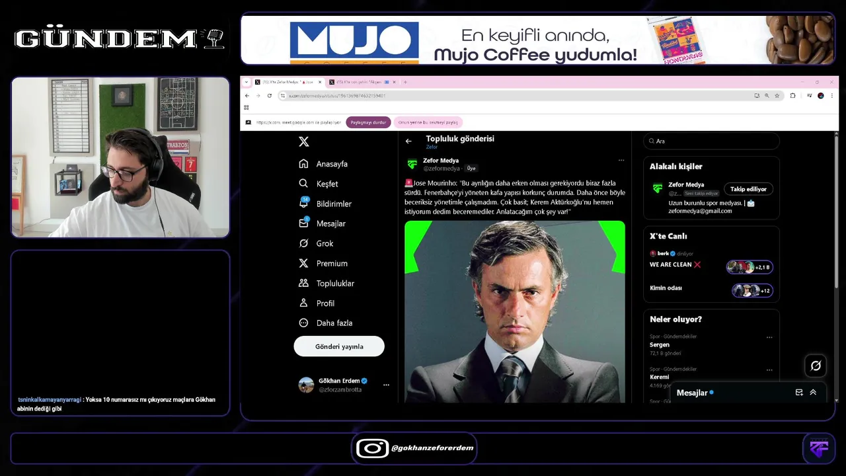Open Sergen trending topic
The height and width of the screenshot is (476, 846).
click(660, 345)
